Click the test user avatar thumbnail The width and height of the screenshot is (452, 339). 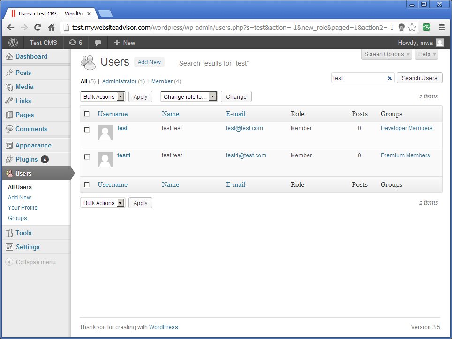[x=105, y=133]
